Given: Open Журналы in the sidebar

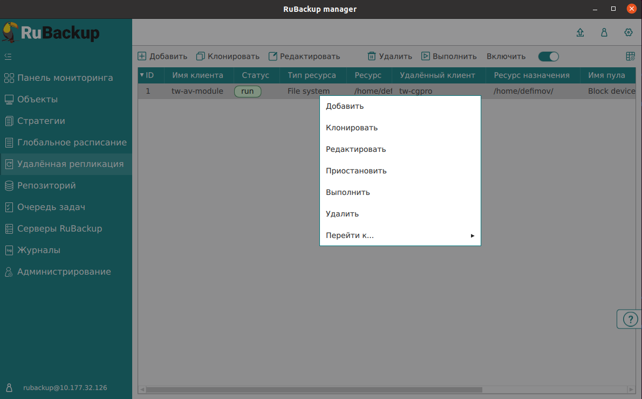Looking at the screenshot, I should 38,250.
